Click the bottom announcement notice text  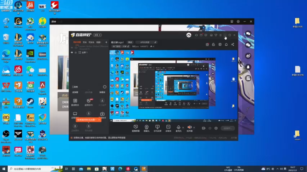pyautogui.click(x=99, y=138)
